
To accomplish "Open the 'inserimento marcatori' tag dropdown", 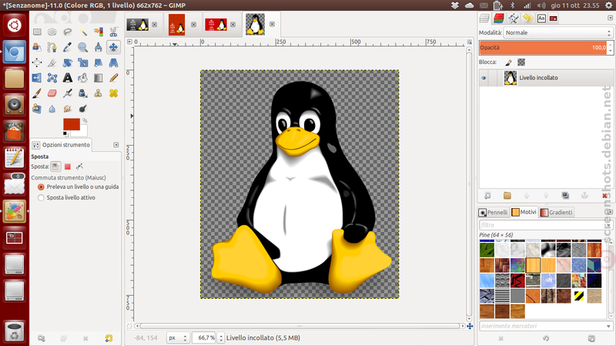I will (608, 326).
